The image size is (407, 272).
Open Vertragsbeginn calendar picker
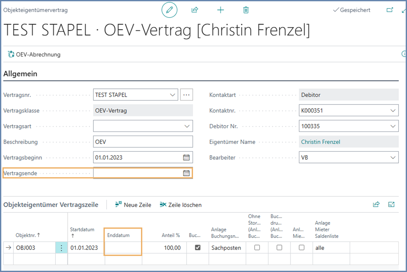pos(186,157)
